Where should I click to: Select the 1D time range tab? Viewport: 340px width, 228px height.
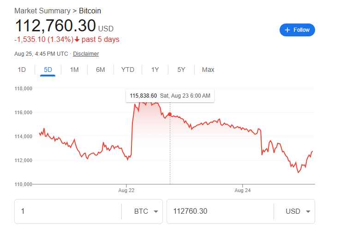pos(22,70)
